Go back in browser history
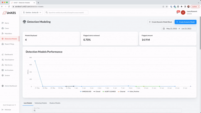This screenshot has width=201, height=113. (2, 7)
